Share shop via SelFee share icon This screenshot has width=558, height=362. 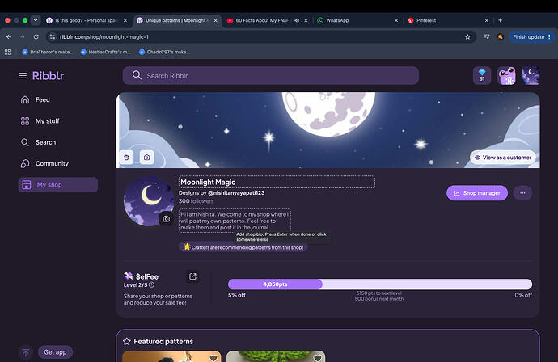tap(192, 276)
